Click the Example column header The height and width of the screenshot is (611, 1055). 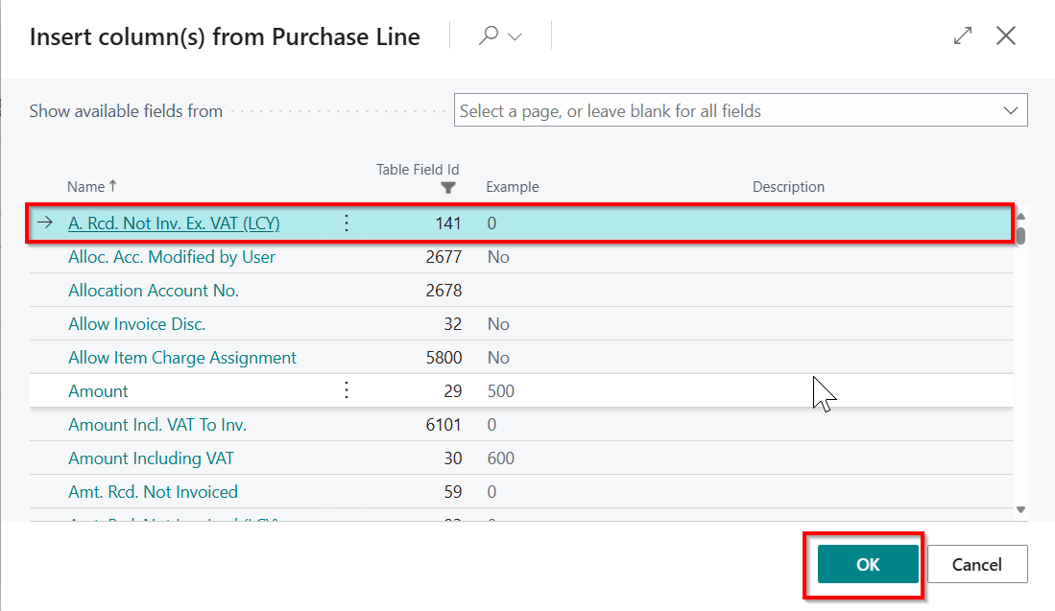point(512,187)
